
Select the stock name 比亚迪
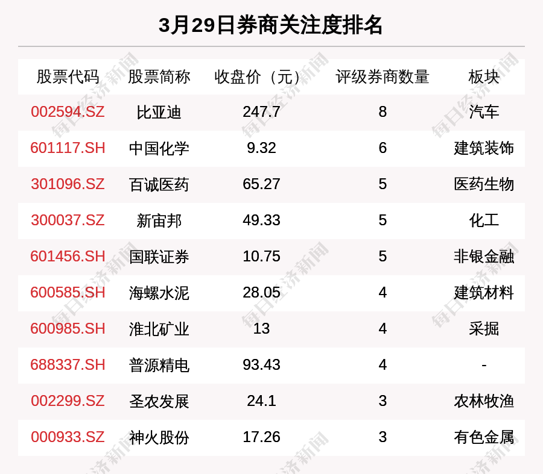(x=159, y=113)
